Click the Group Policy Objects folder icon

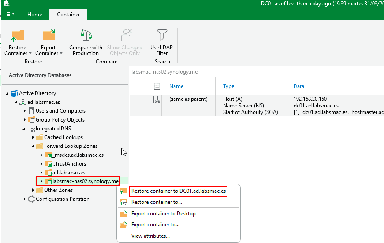tap(31, 120)
